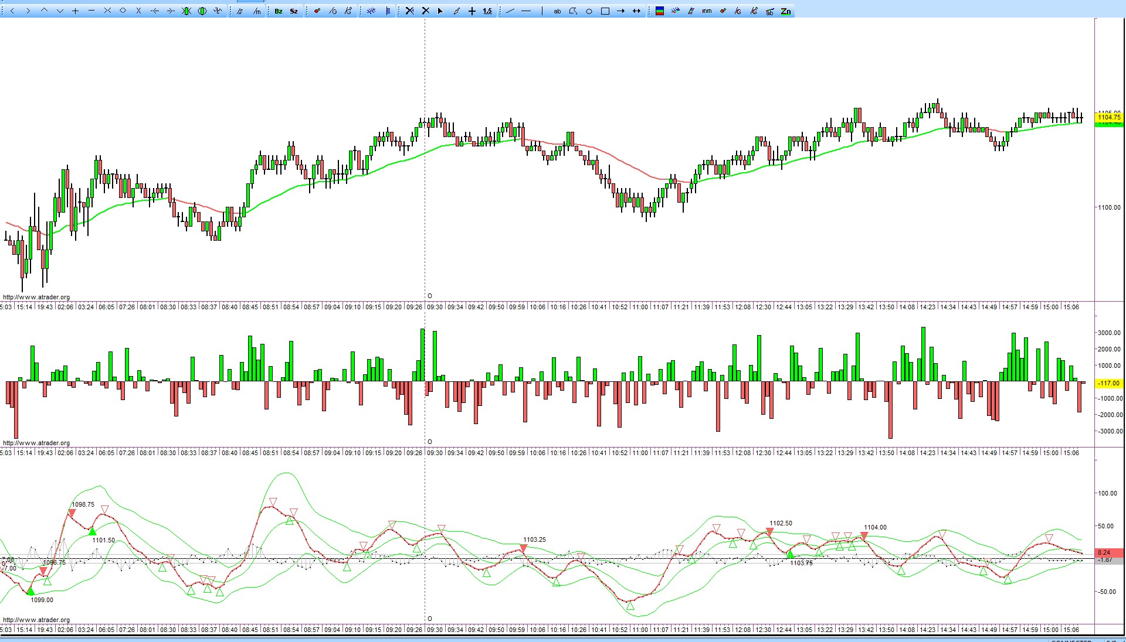Click the 1103.75 buy signal marker label
The image size is (1126, 642).
pos(801,563)
